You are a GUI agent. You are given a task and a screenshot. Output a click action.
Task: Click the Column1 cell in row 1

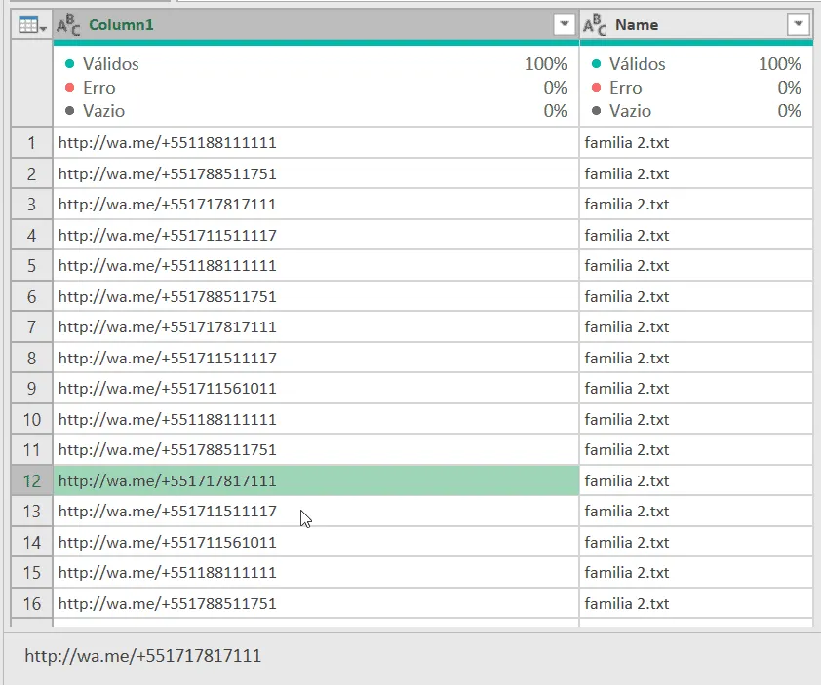[x=316, y=143]
